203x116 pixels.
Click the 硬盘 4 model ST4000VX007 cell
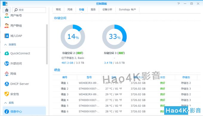(89, 100)
